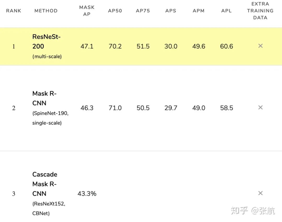Sort by the AP75 column header
Image resolution: width=282 pixels, height=222 pixels.
[x=143, y=11]
